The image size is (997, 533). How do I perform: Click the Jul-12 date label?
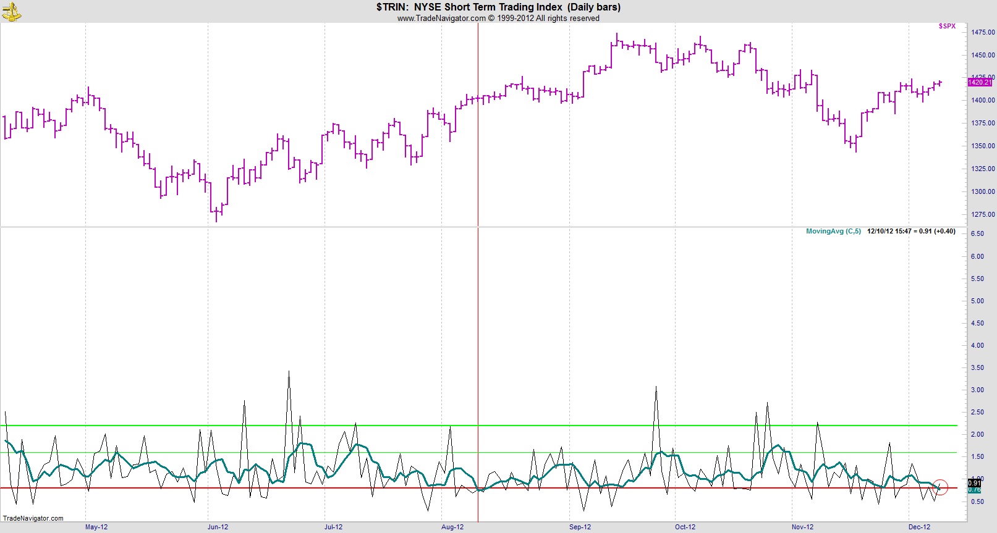[x=334, y=527]
